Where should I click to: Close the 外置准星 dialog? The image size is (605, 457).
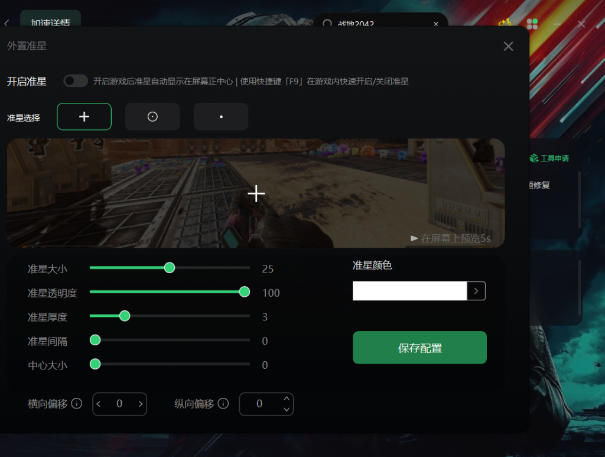tap(508, 46)
